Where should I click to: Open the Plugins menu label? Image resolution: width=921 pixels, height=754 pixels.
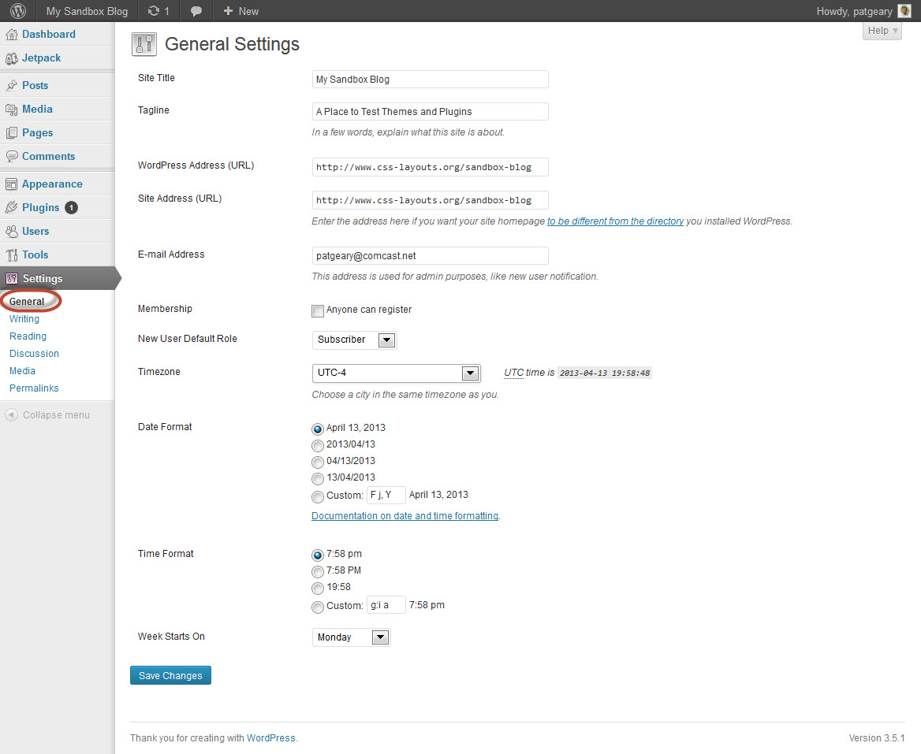[40, 208]
